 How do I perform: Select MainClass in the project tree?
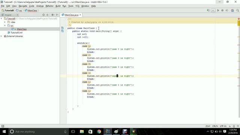point(22,29)
